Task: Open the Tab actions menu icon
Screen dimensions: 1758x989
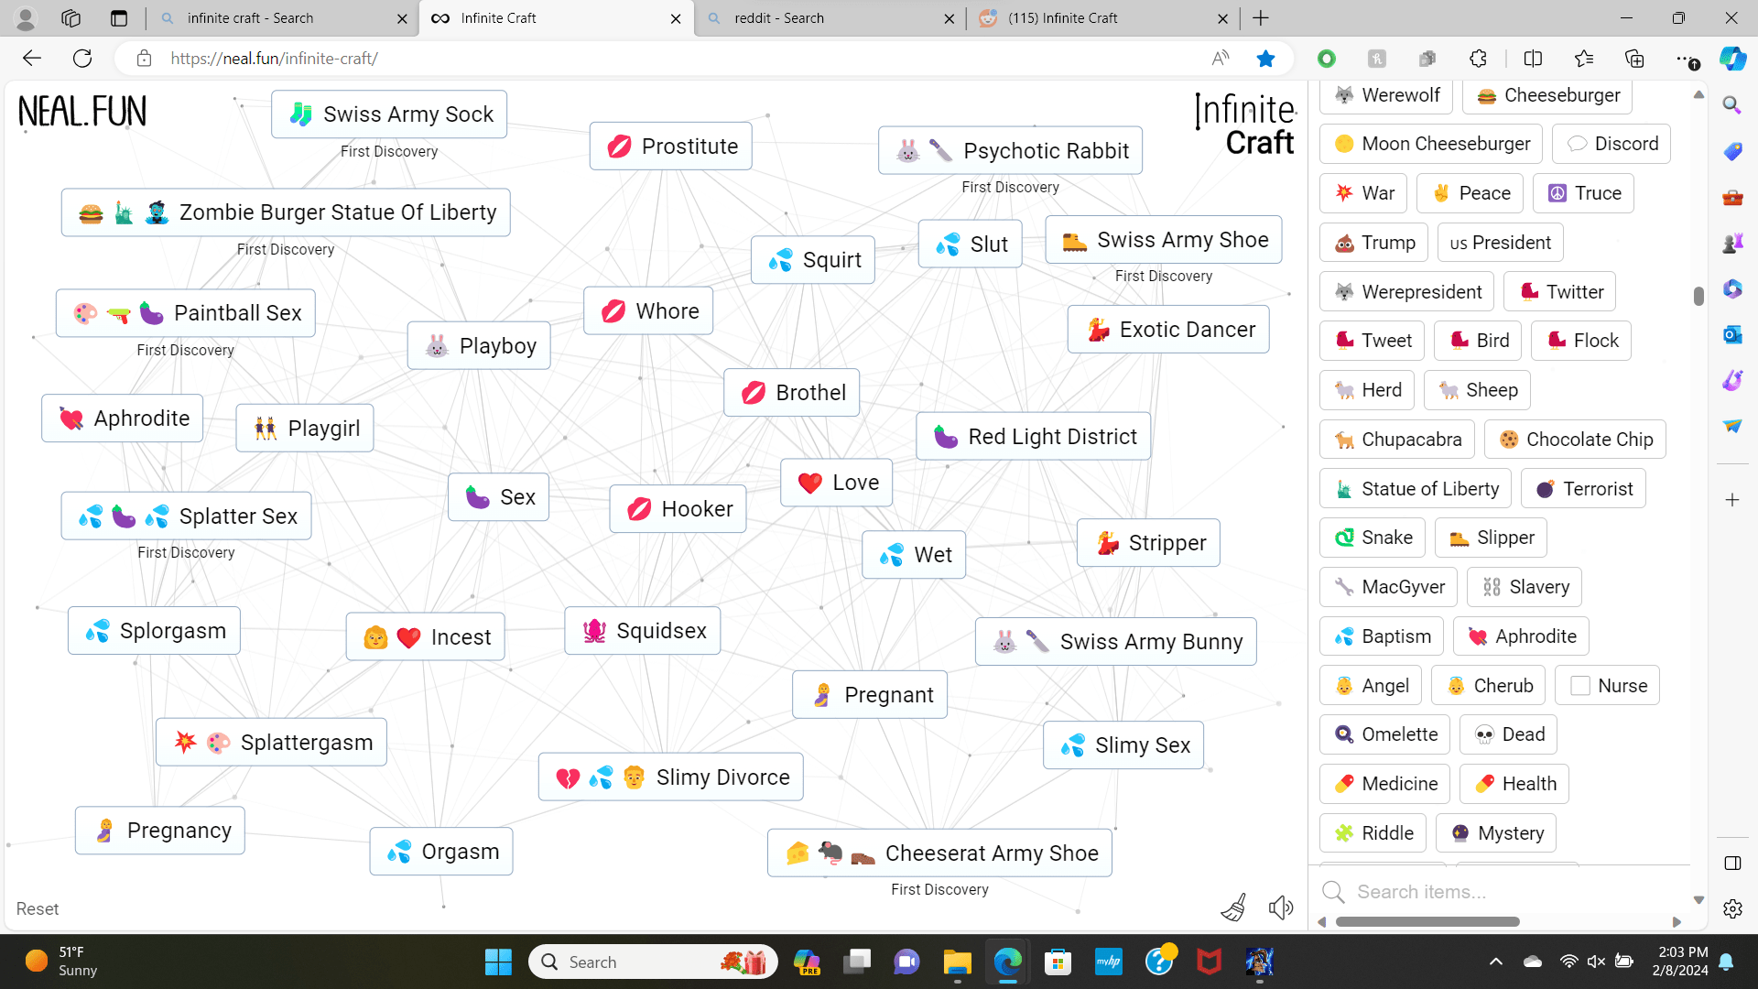Action: point(119,18)
